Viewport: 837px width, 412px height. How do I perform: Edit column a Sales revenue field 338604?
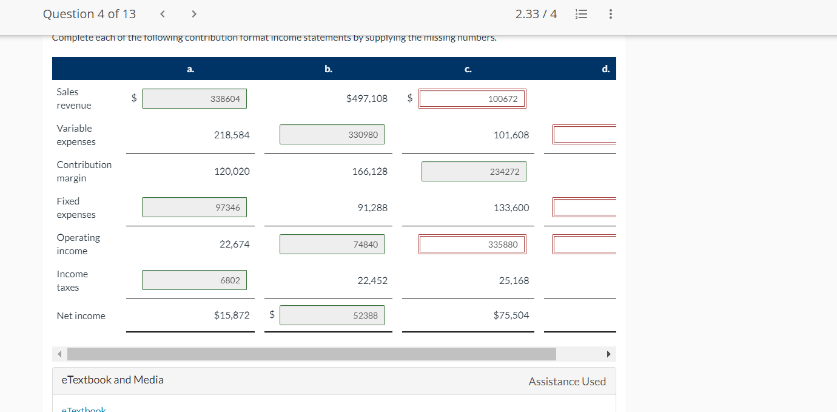pyautogui.click(x=194, y=99)
